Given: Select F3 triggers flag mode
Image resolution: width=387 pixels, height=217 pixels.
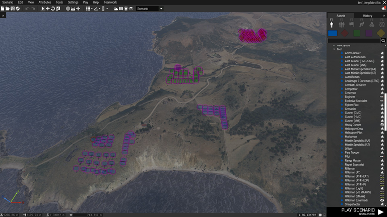Looking at the screenshot, I should tap(352, 24).
